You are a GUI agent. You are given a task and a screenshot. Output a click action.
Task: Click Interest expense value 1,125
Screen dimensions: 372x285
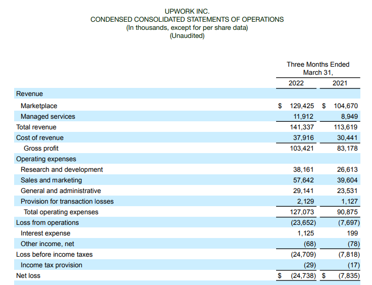[305, 233]
